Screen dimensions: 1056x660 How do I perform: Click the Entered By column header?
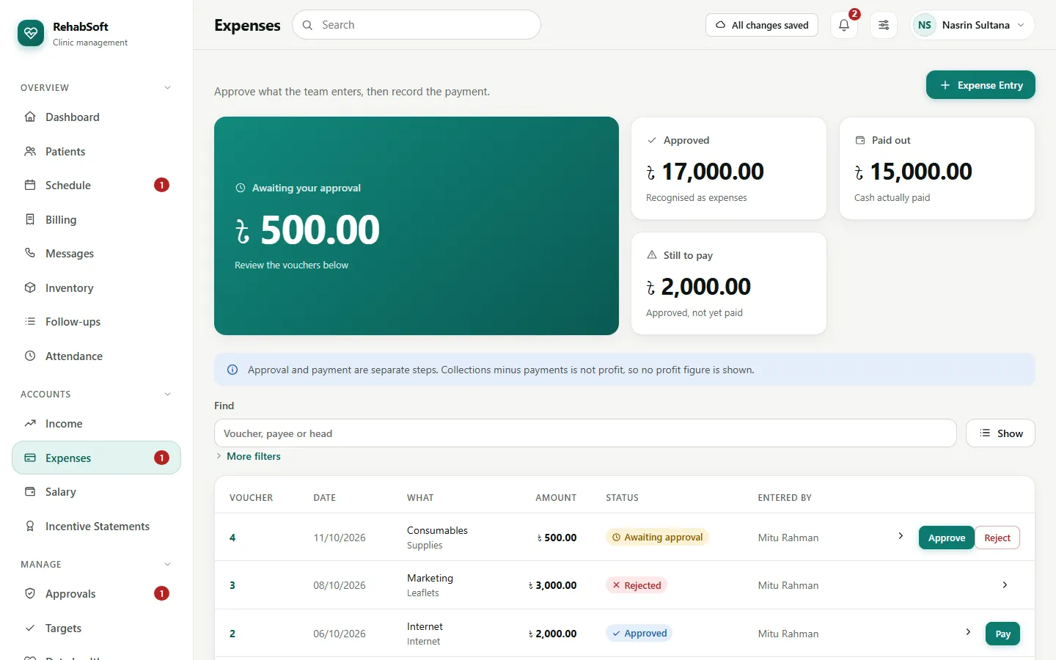[785, 498]
